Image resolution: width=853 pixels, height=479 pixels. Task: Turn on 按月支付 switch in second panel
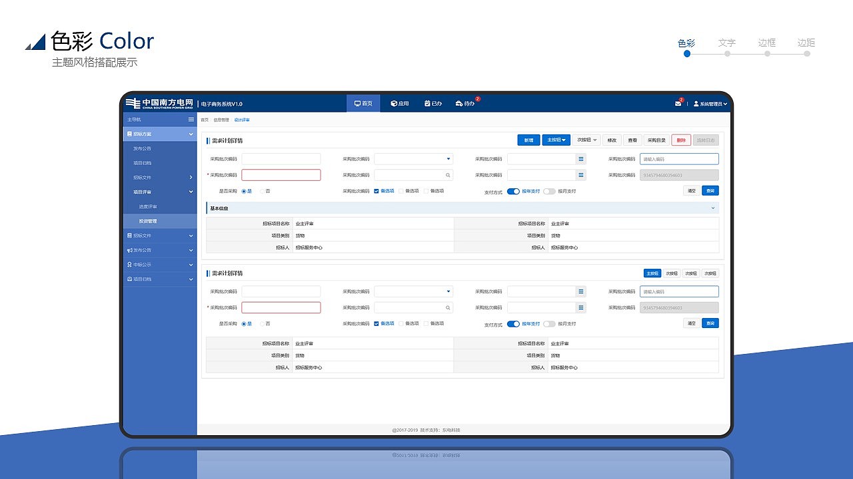549,324
